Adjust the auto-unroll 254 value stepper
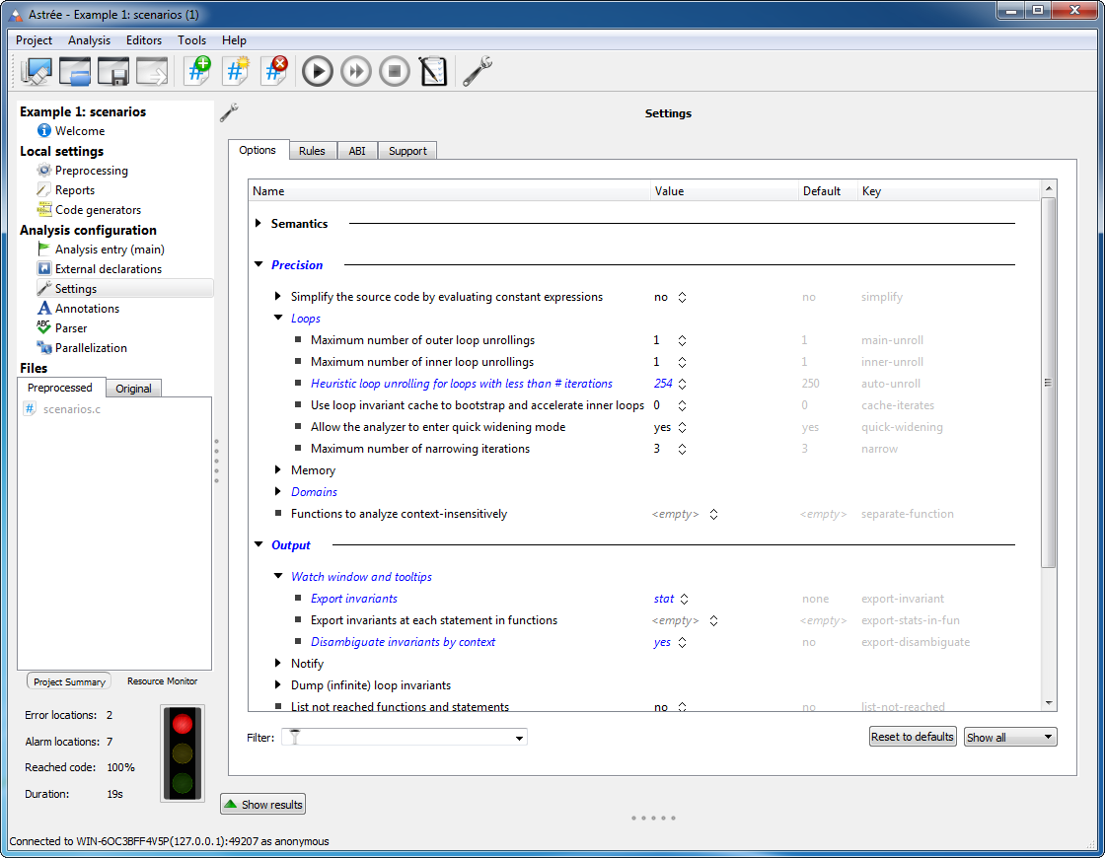1105x858 pixels. [682, 384]
